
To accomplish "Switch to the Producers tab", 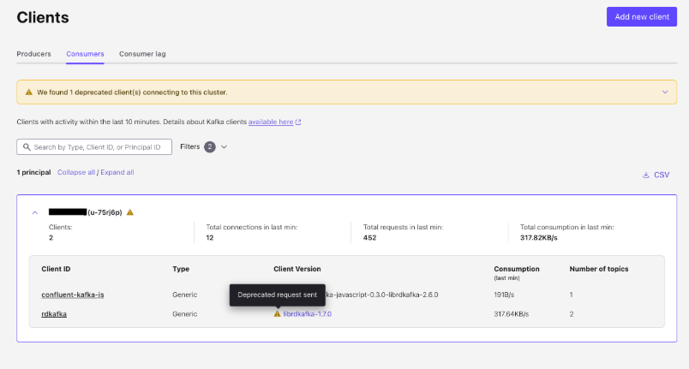I will [33, 54].
